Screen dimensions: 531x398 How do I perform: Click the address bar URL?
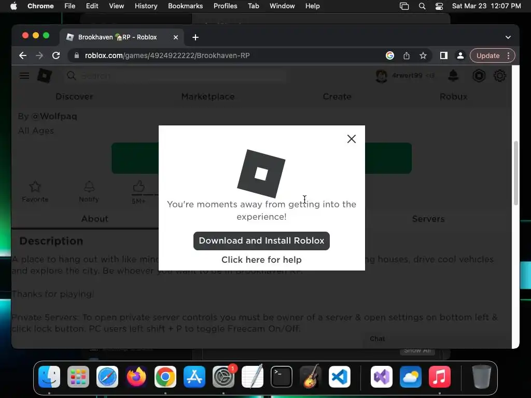167,55
